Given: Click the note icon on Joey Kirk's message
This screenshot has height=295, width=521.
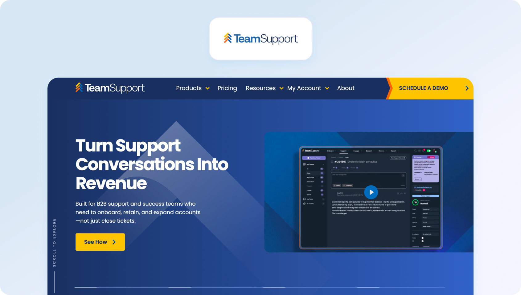Looking at the screenshot, I should pos(398,193).
